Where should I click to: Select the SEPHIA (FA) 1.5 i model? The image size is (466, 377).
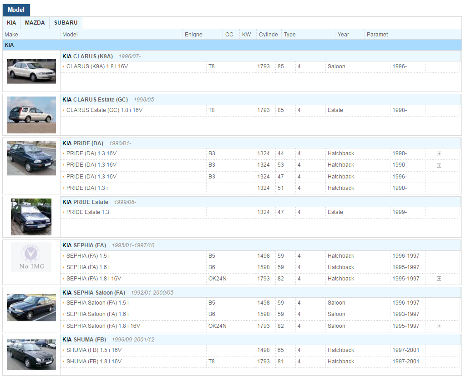tap(88, 256)
